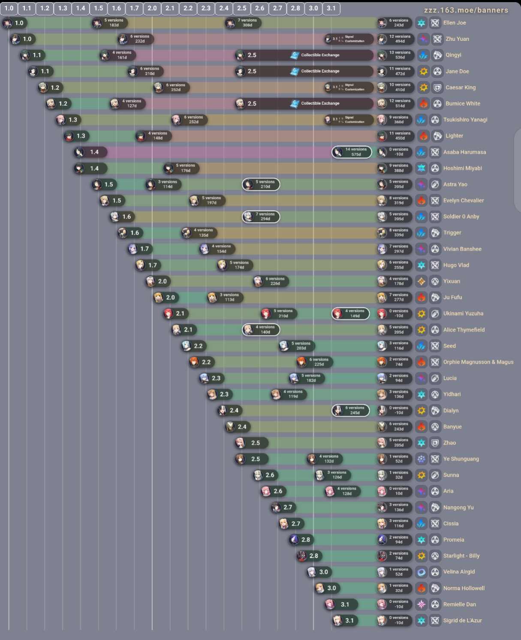Open the zzz.163.moe/banners link
This screenshot has width=521, height=640.
pyautogui.click(x=466, y=10)
